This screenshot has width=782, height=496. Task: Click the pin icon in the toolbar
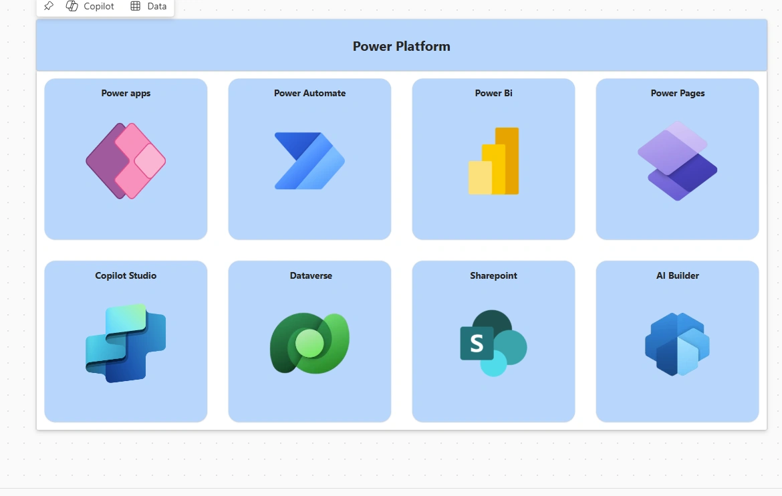click(x=48, y=6)
